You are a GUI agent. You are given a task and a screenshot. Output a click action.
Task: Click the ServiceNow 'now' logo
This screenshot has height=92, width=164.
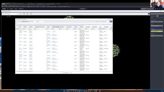coord(4,9)
